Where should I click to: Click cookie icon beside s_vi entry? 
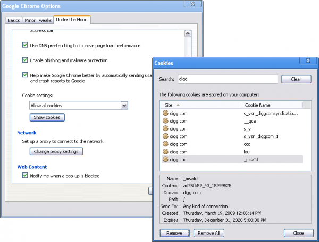click(165, 128)
